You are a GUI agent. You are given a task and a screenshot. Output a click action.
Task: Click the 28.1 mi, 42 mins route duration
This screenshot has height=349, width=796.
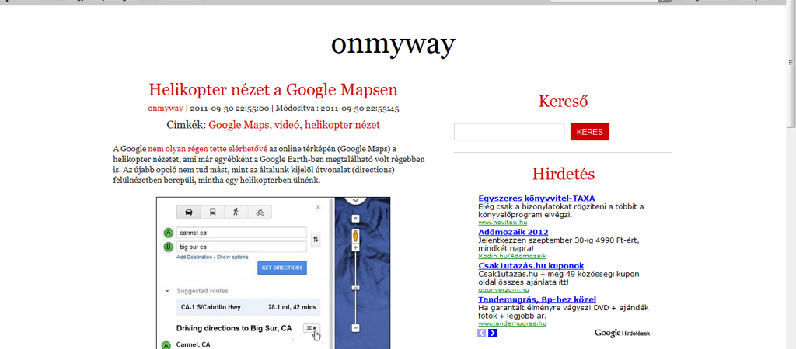[x=292, y=307]
